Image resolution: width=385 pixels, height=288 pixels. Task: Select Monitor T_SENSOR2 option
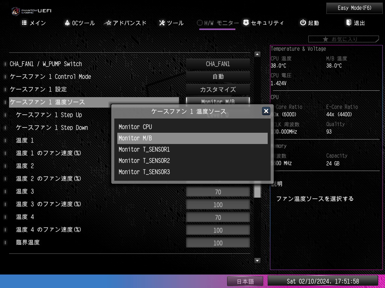pyautogui.click(x=192, y=160)
